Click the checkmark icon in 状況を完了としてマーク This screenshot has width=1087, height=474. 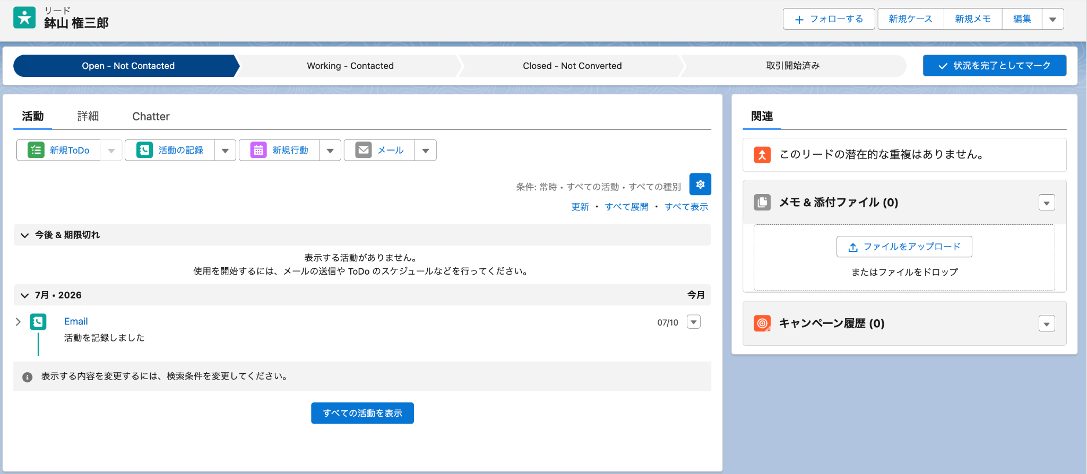pos(943,66)
